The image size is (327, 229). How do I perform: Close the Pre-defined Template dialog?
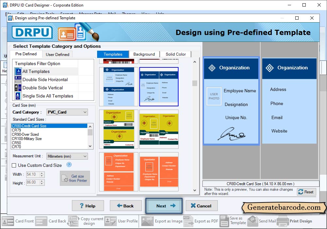pos(312,18)
